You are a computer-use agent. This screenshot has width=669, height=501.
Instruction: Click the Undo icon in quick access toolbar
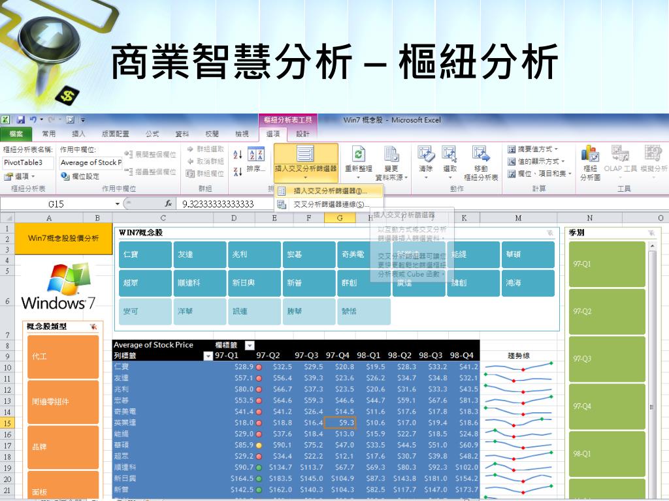point(33,120)
